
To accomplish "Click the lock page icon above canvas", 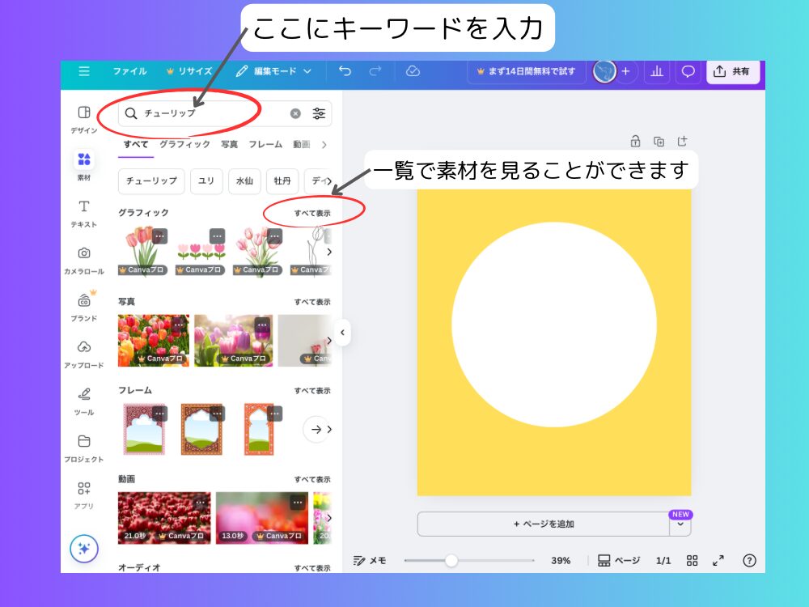I will pyautogui.click(x=636, y=141).
